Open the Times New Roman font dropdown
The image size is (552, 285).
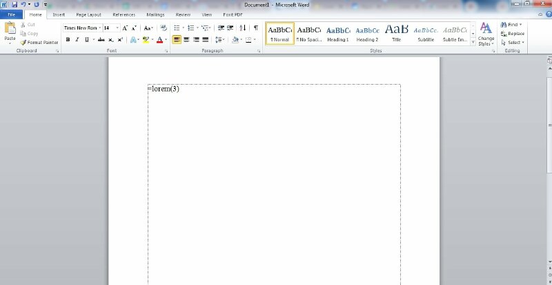[x=100, y=28]
